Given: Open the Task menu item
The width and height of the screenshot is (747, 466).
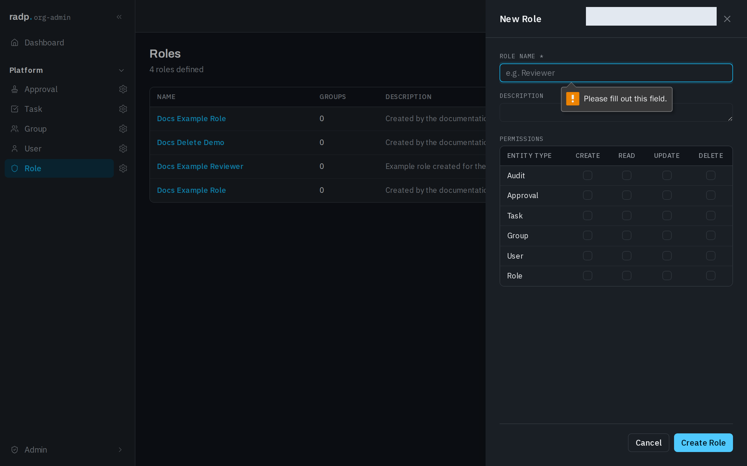Looking at the screenshot, I should click(59, 109).
